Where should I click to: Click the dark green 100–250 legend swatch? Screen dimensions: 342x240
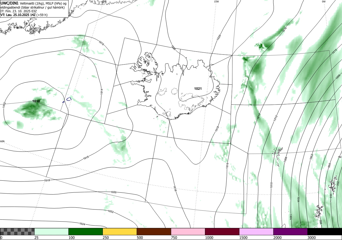(x=86, y=231)
